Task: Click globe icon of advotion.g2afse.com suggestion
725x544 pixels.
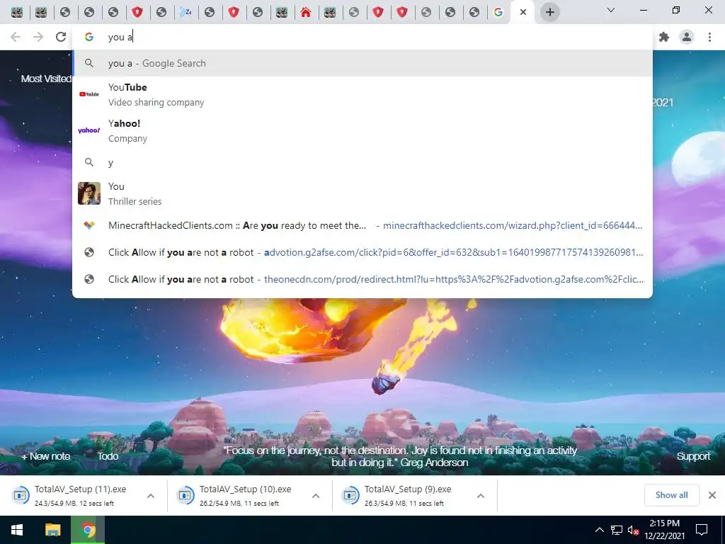Action: pyautogui.click(x=89, y=252)
